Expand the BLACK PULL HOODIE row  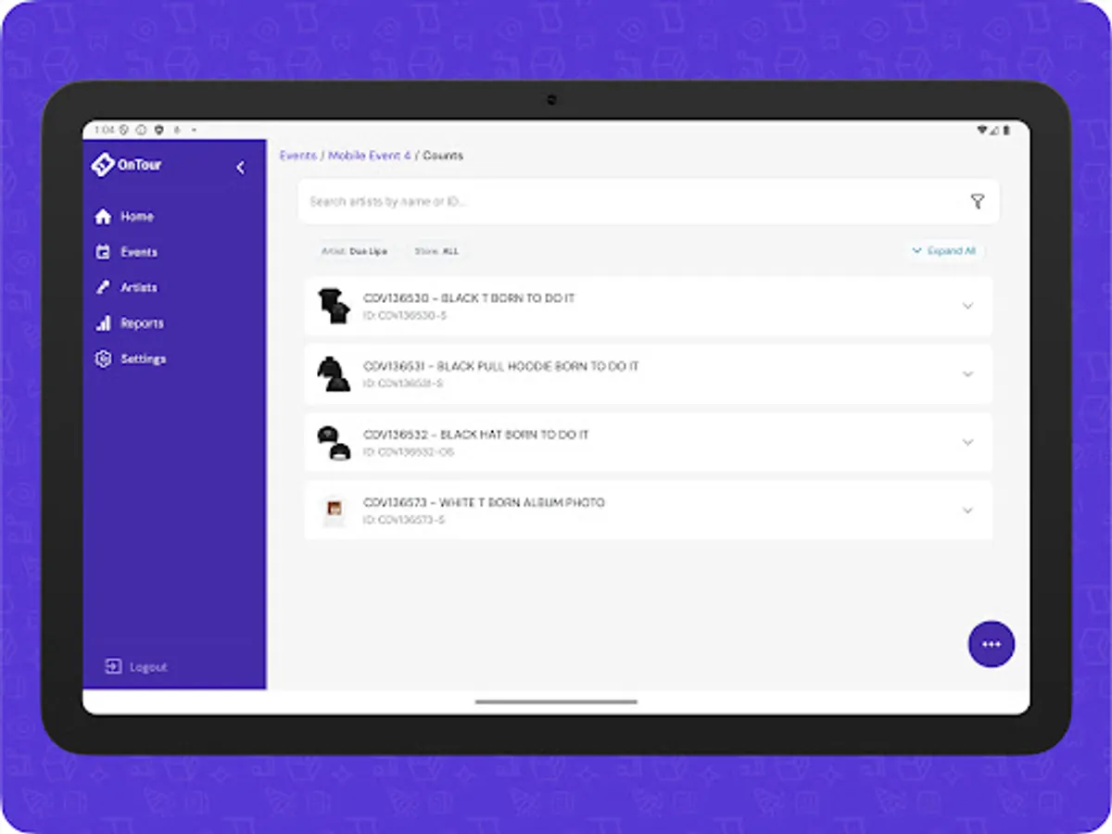click(967, 373)
